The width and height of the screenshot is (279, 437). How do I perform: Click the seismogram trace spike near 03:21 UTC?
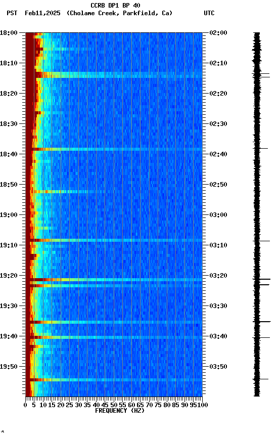(261, 279)
